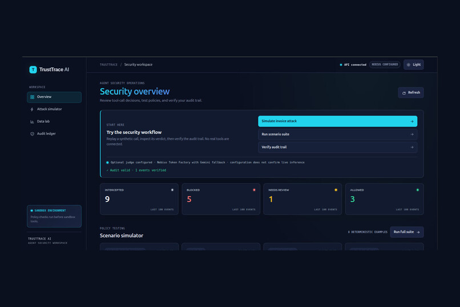Open the Allowed stat card
460x307 pixels.
tap(384, 199)
